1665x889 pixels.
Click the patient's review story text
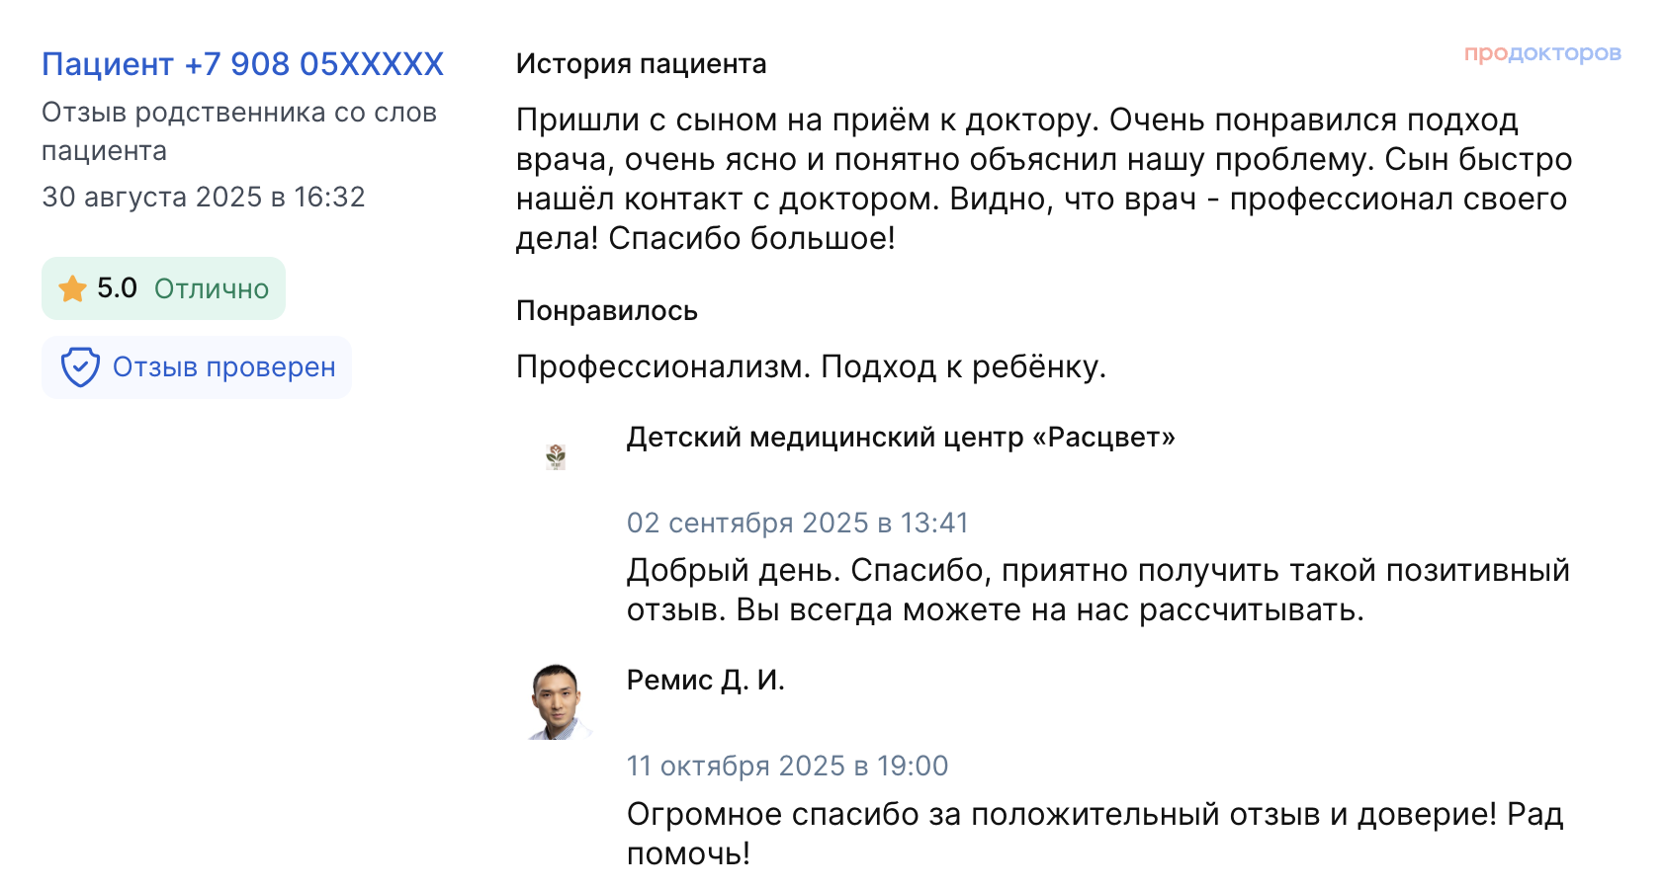pos(1043,179)
